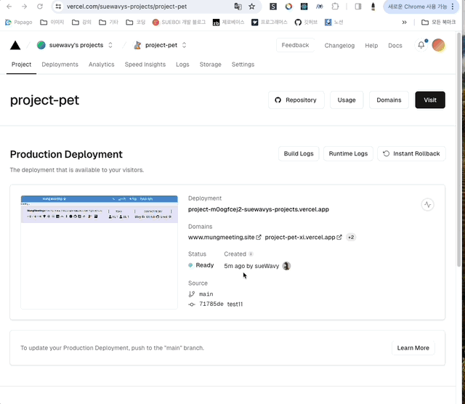The height and width of the screenshot is (404, 465).
Task: Click the info icon next to Created
Action: (251, 254)
